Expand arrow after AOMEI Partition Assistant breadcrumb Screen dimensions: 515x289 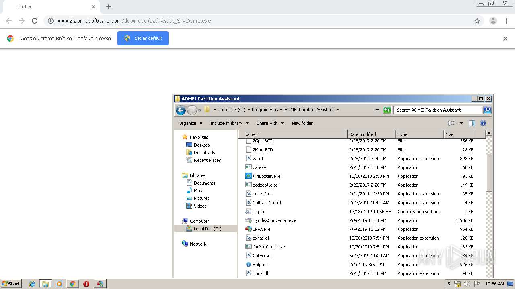(x=338, y=110)
